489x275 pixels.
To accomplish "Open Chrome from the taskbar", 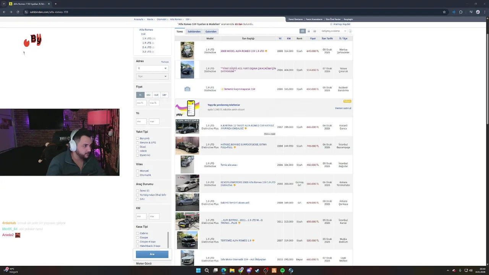I will pyautogui.click(x=240, y=270).
